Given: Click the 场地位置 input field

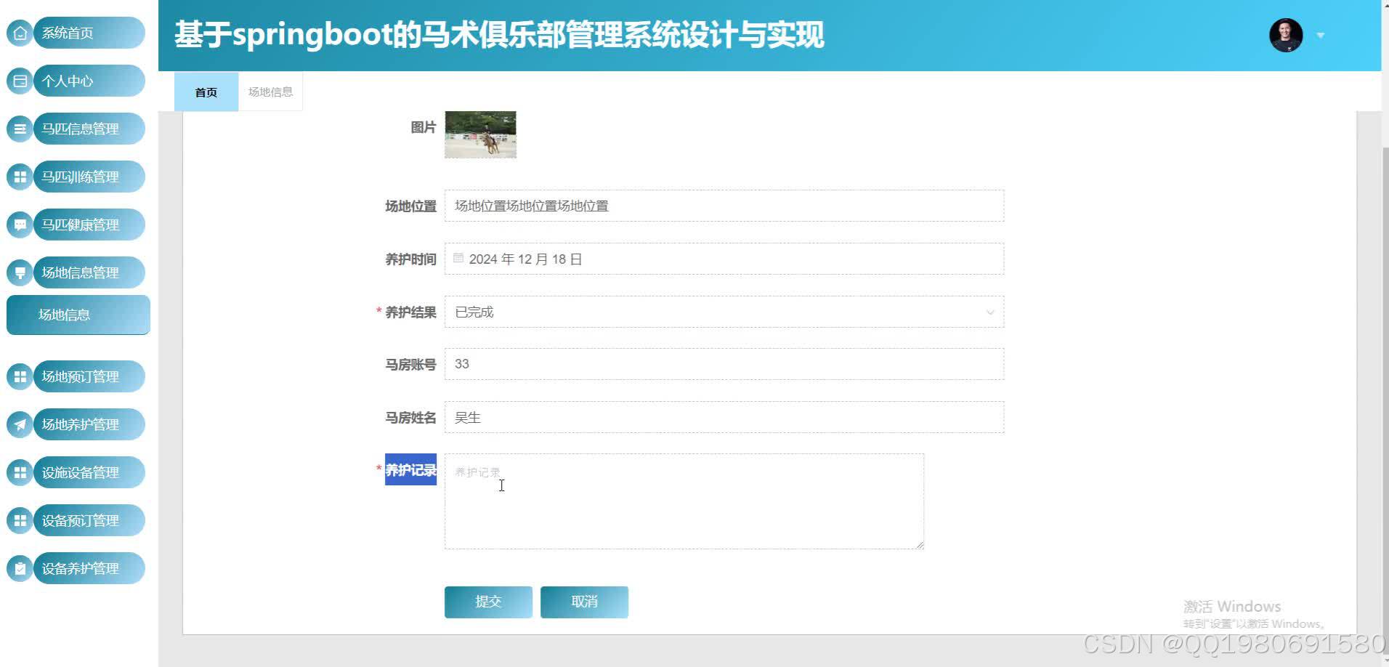Looking at the screenshot, I should click(x=724, y=206).
